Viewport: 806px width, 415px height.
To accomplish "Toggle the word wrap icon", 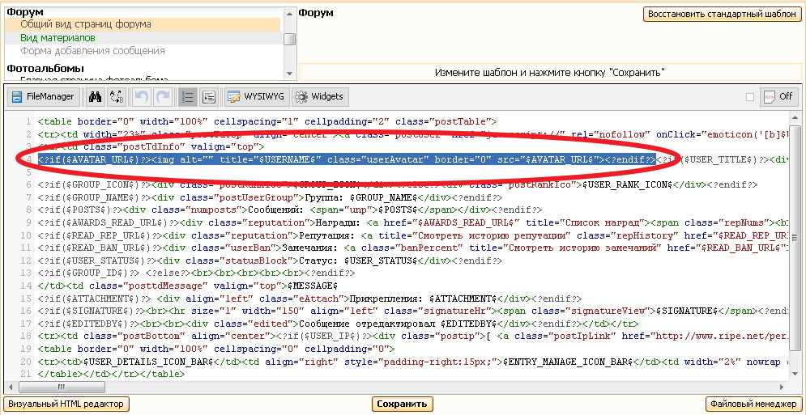I will coord(209,97).
